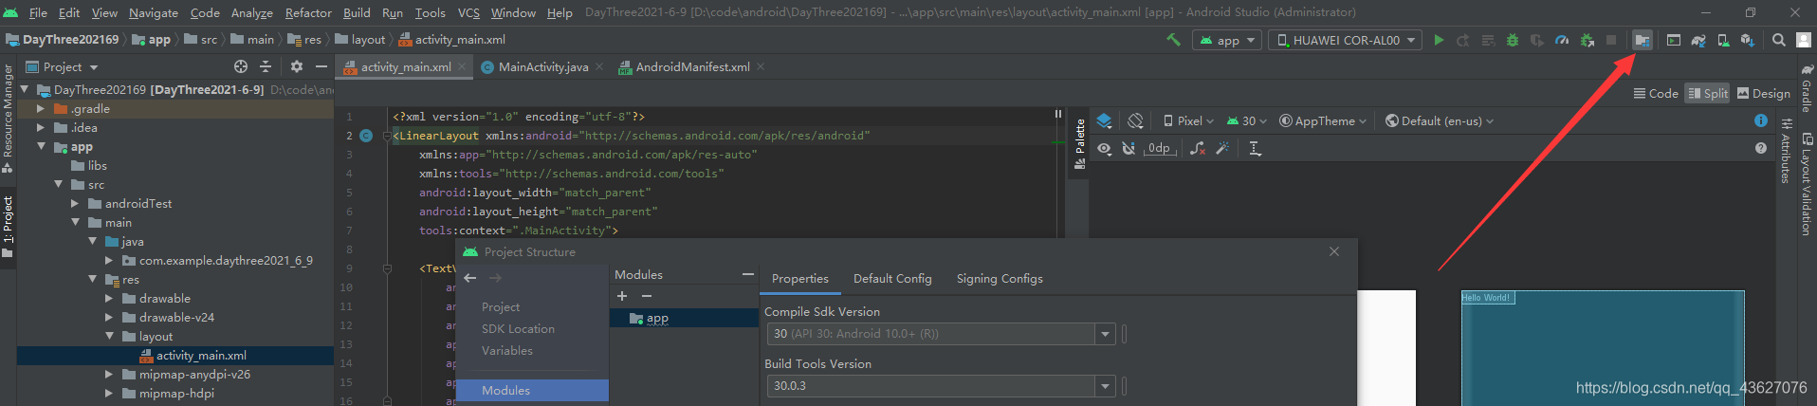Toggle autoconnect magnet icon
The width and height of the screenshot is (1817, 406).
1129,148
